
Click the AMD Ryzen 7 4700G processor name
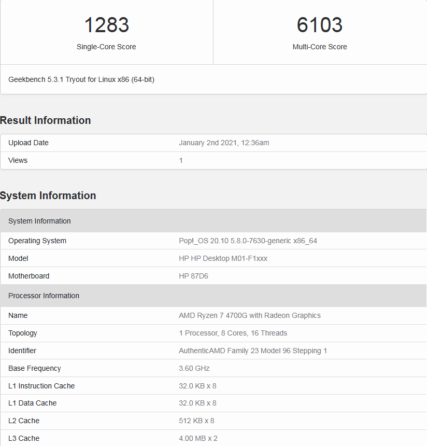coord(249,315)
